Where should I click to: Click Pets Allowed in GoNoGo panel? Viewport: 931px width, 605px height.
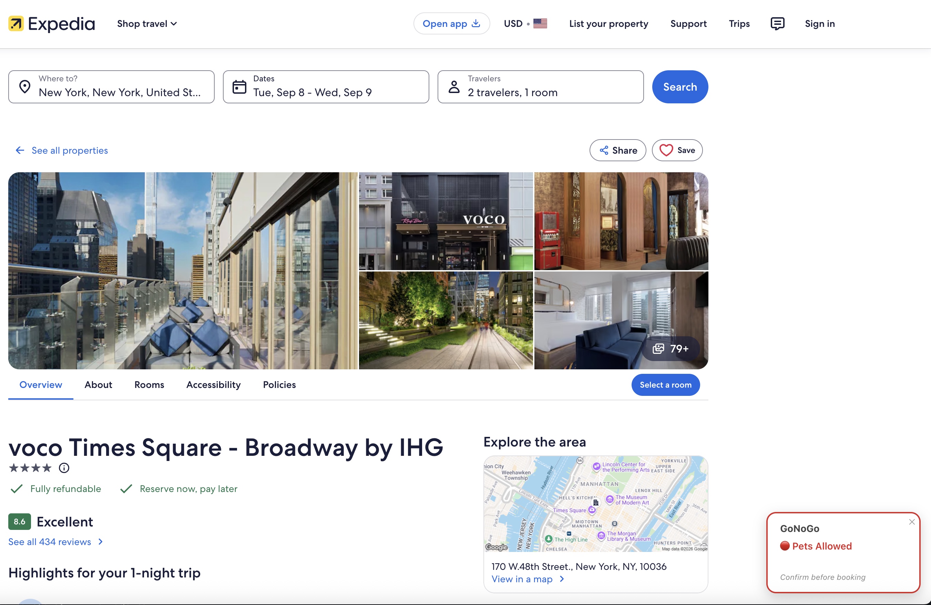coord(816,546)
